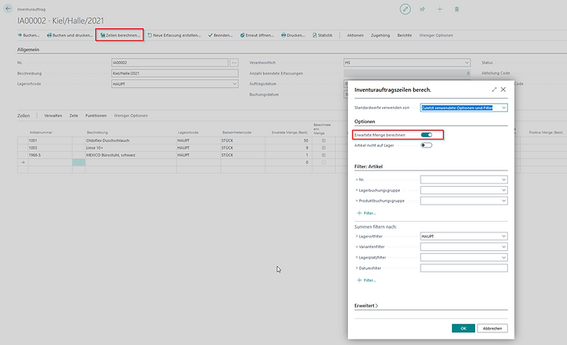
Task: Click the edit pencil icon in header
Action: (405, 8)
